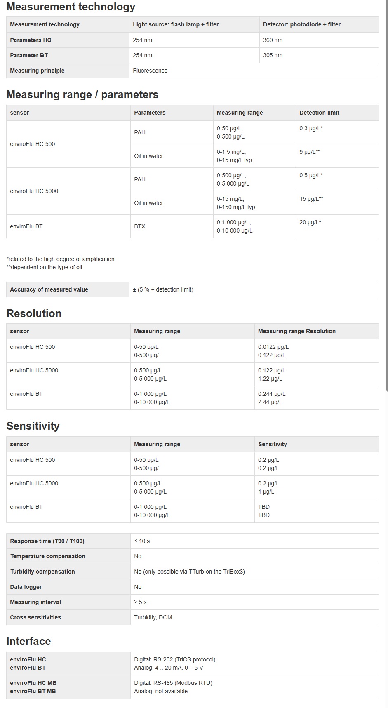Click the Fluorescence measuring principle value
388x708 pixels.
(x=150, y=71)
